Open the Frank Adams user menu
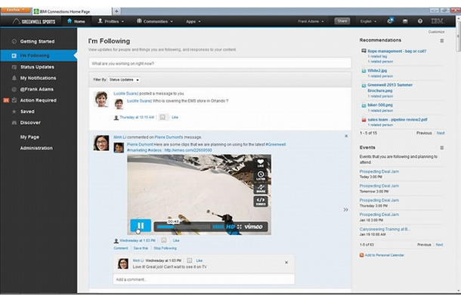461x302 pixels. tap(311, 21)
